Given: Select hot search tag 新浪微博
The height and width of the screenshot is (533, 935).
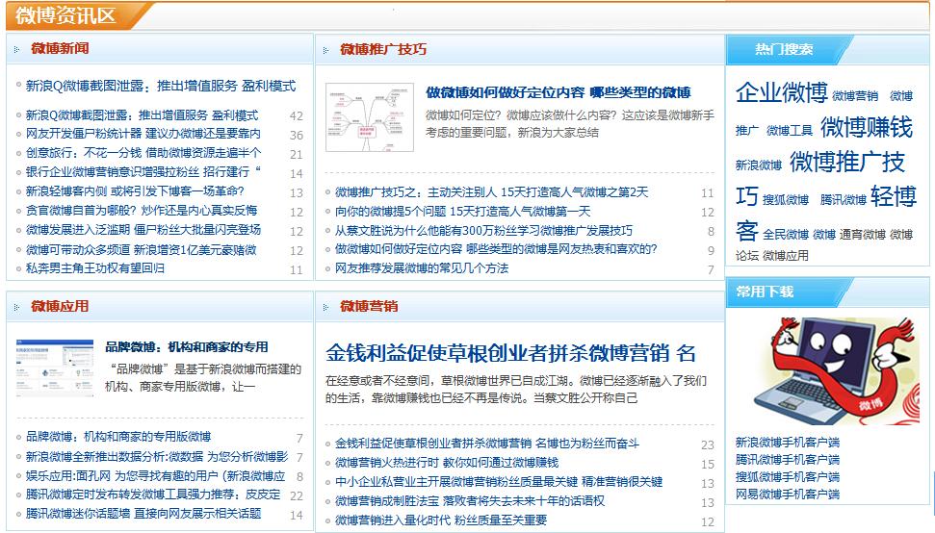Looking at the screenshot, I should coord(758,165).
